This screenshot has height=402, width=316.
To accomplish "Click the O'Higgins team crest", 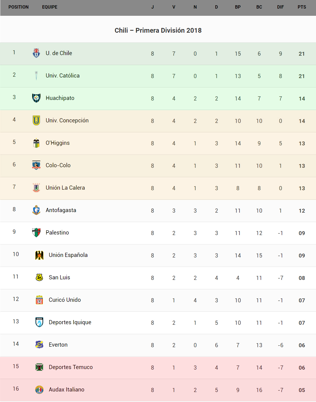I will (x=36, y=143).
